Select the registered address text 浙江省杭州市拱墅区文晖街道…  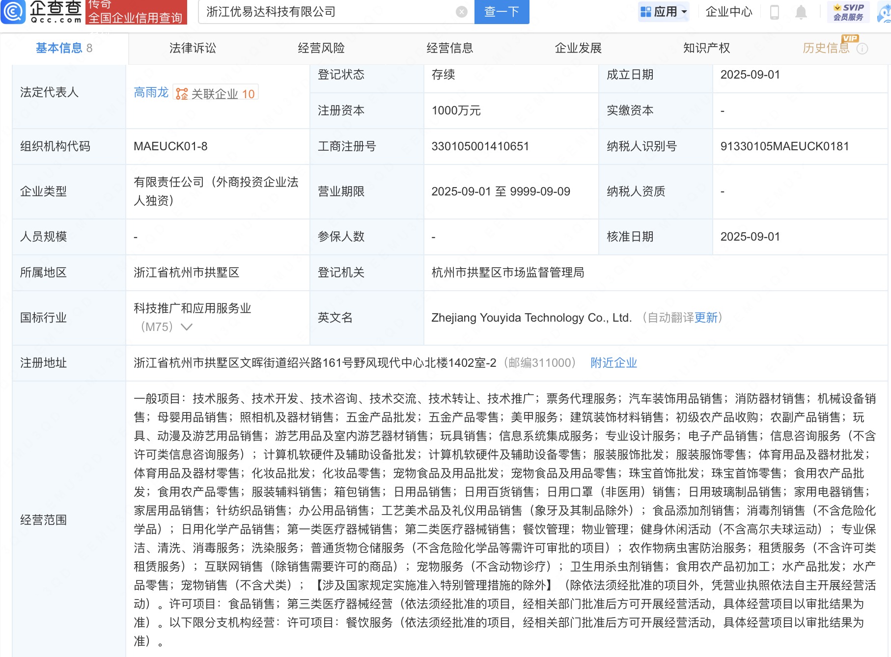[x=315, y=363]
